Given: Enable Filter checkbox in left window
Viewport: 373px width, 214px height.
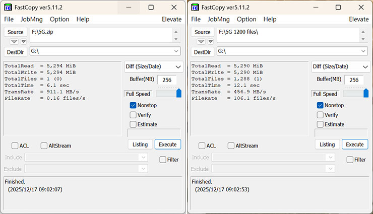Looking at the screenshot, I should [x=163, y=160].
